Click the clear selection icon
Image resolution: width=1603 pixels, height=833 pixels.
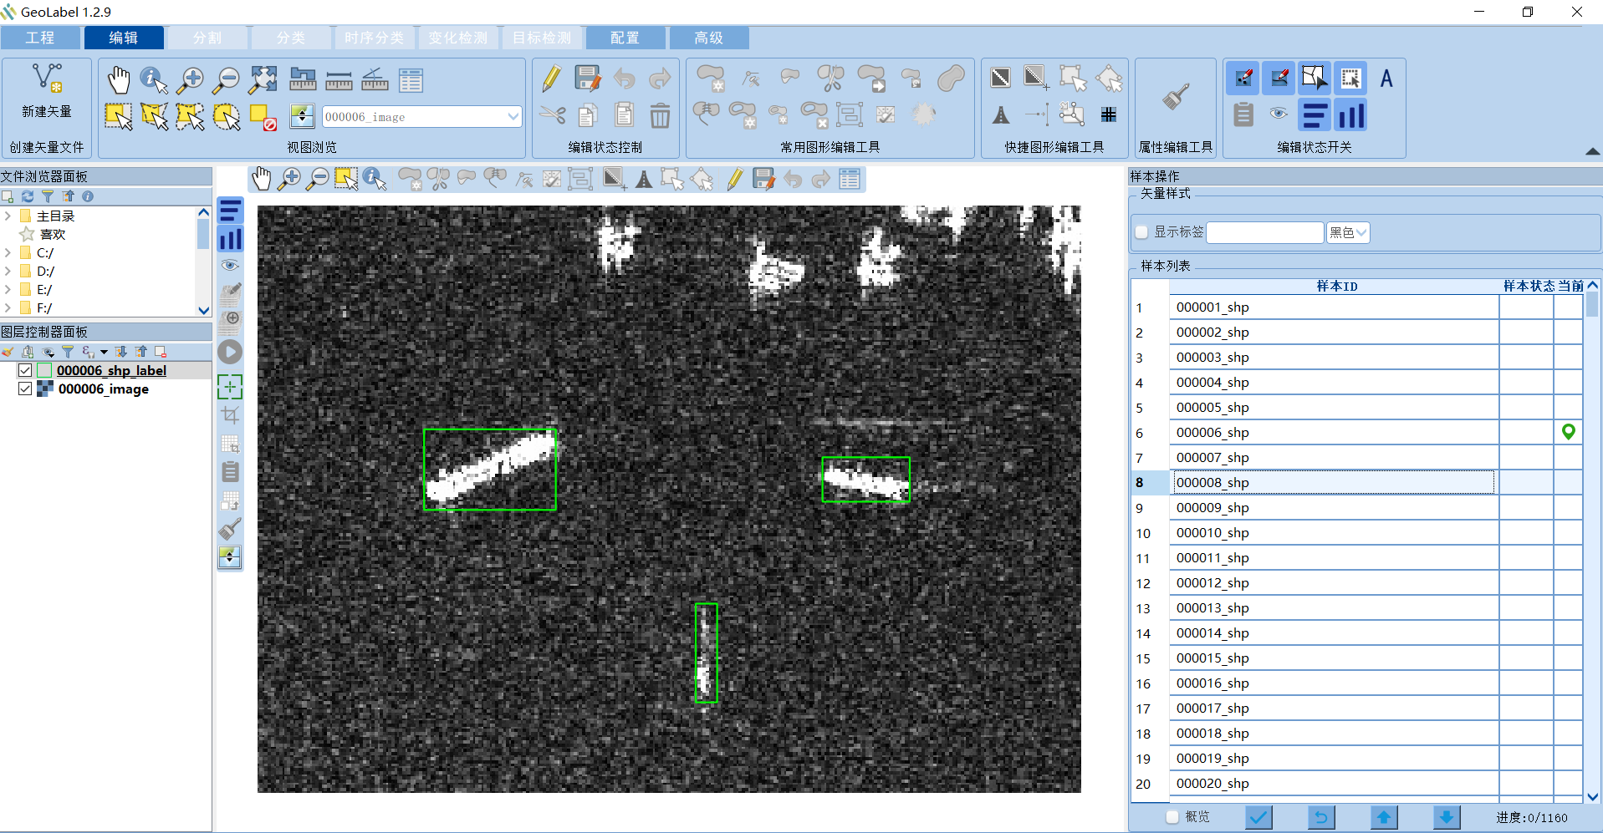point(263,117)
